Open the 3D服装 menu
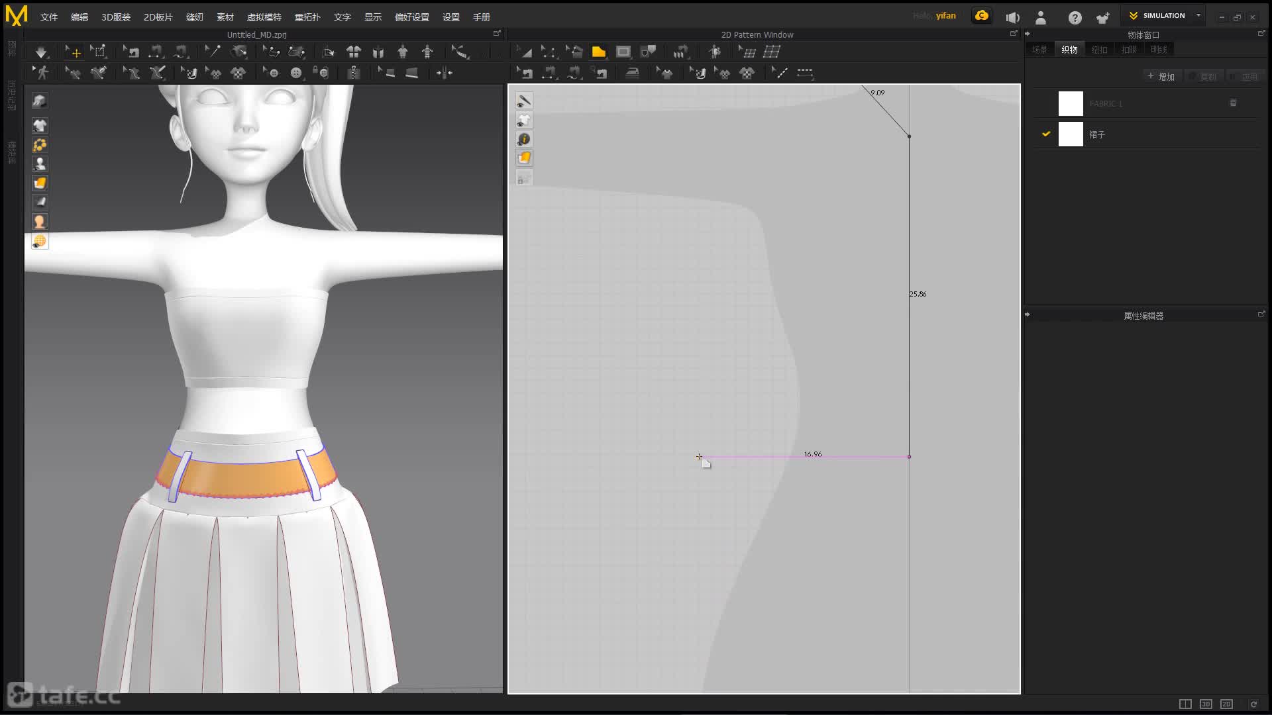The image size is (1272, 715). [x=116, y=17]
